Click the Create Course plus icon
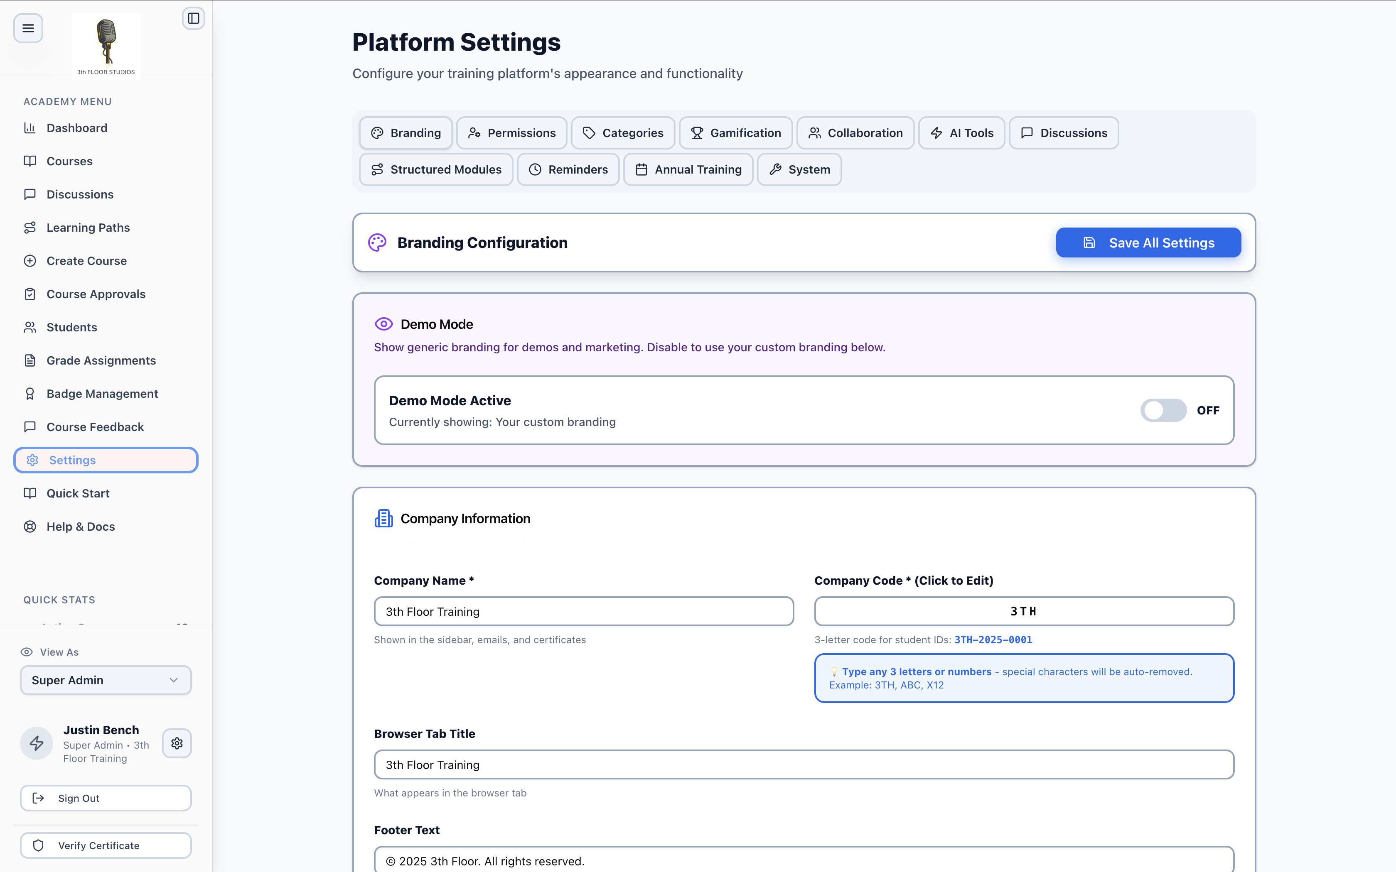The width and height of the screenshot is (1396, 872). [30, 261]
